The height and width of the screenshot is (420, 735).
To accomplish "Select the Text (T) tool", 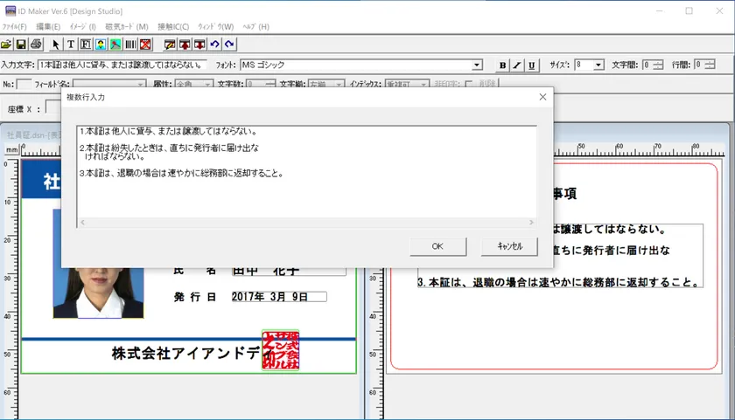I will point(71,44).
